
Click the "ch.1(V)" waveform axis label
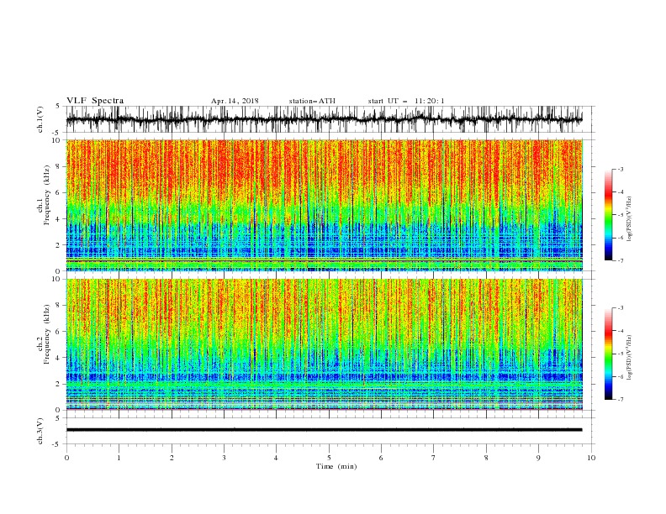coord(40,119)
